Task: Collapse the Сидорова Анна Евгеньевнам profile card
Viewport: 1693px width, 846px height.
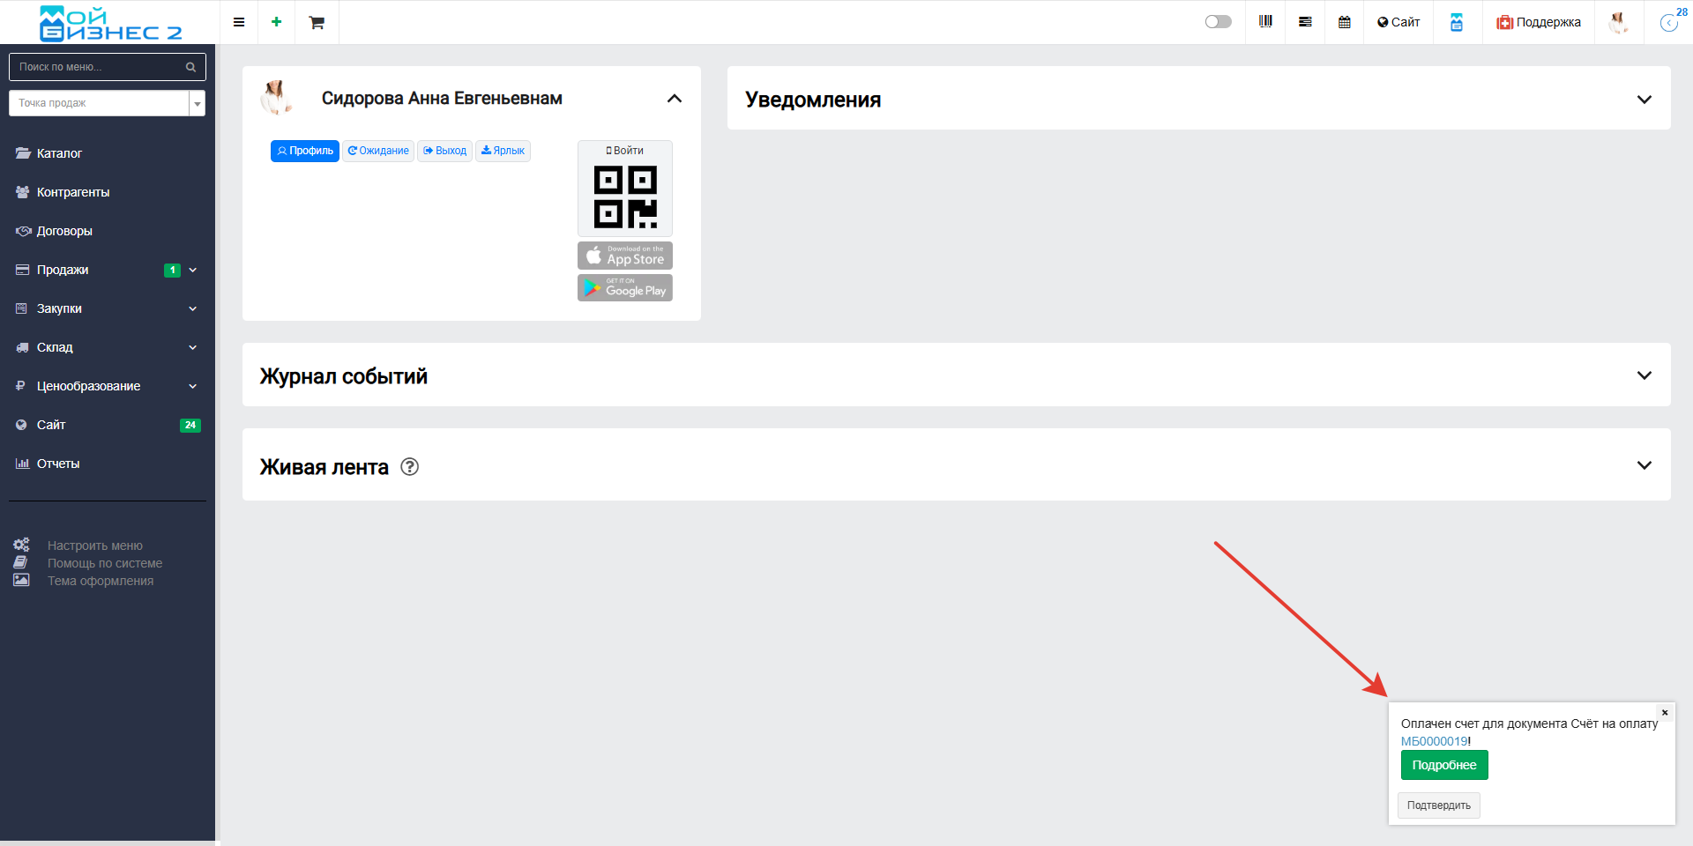Action: 675,99
